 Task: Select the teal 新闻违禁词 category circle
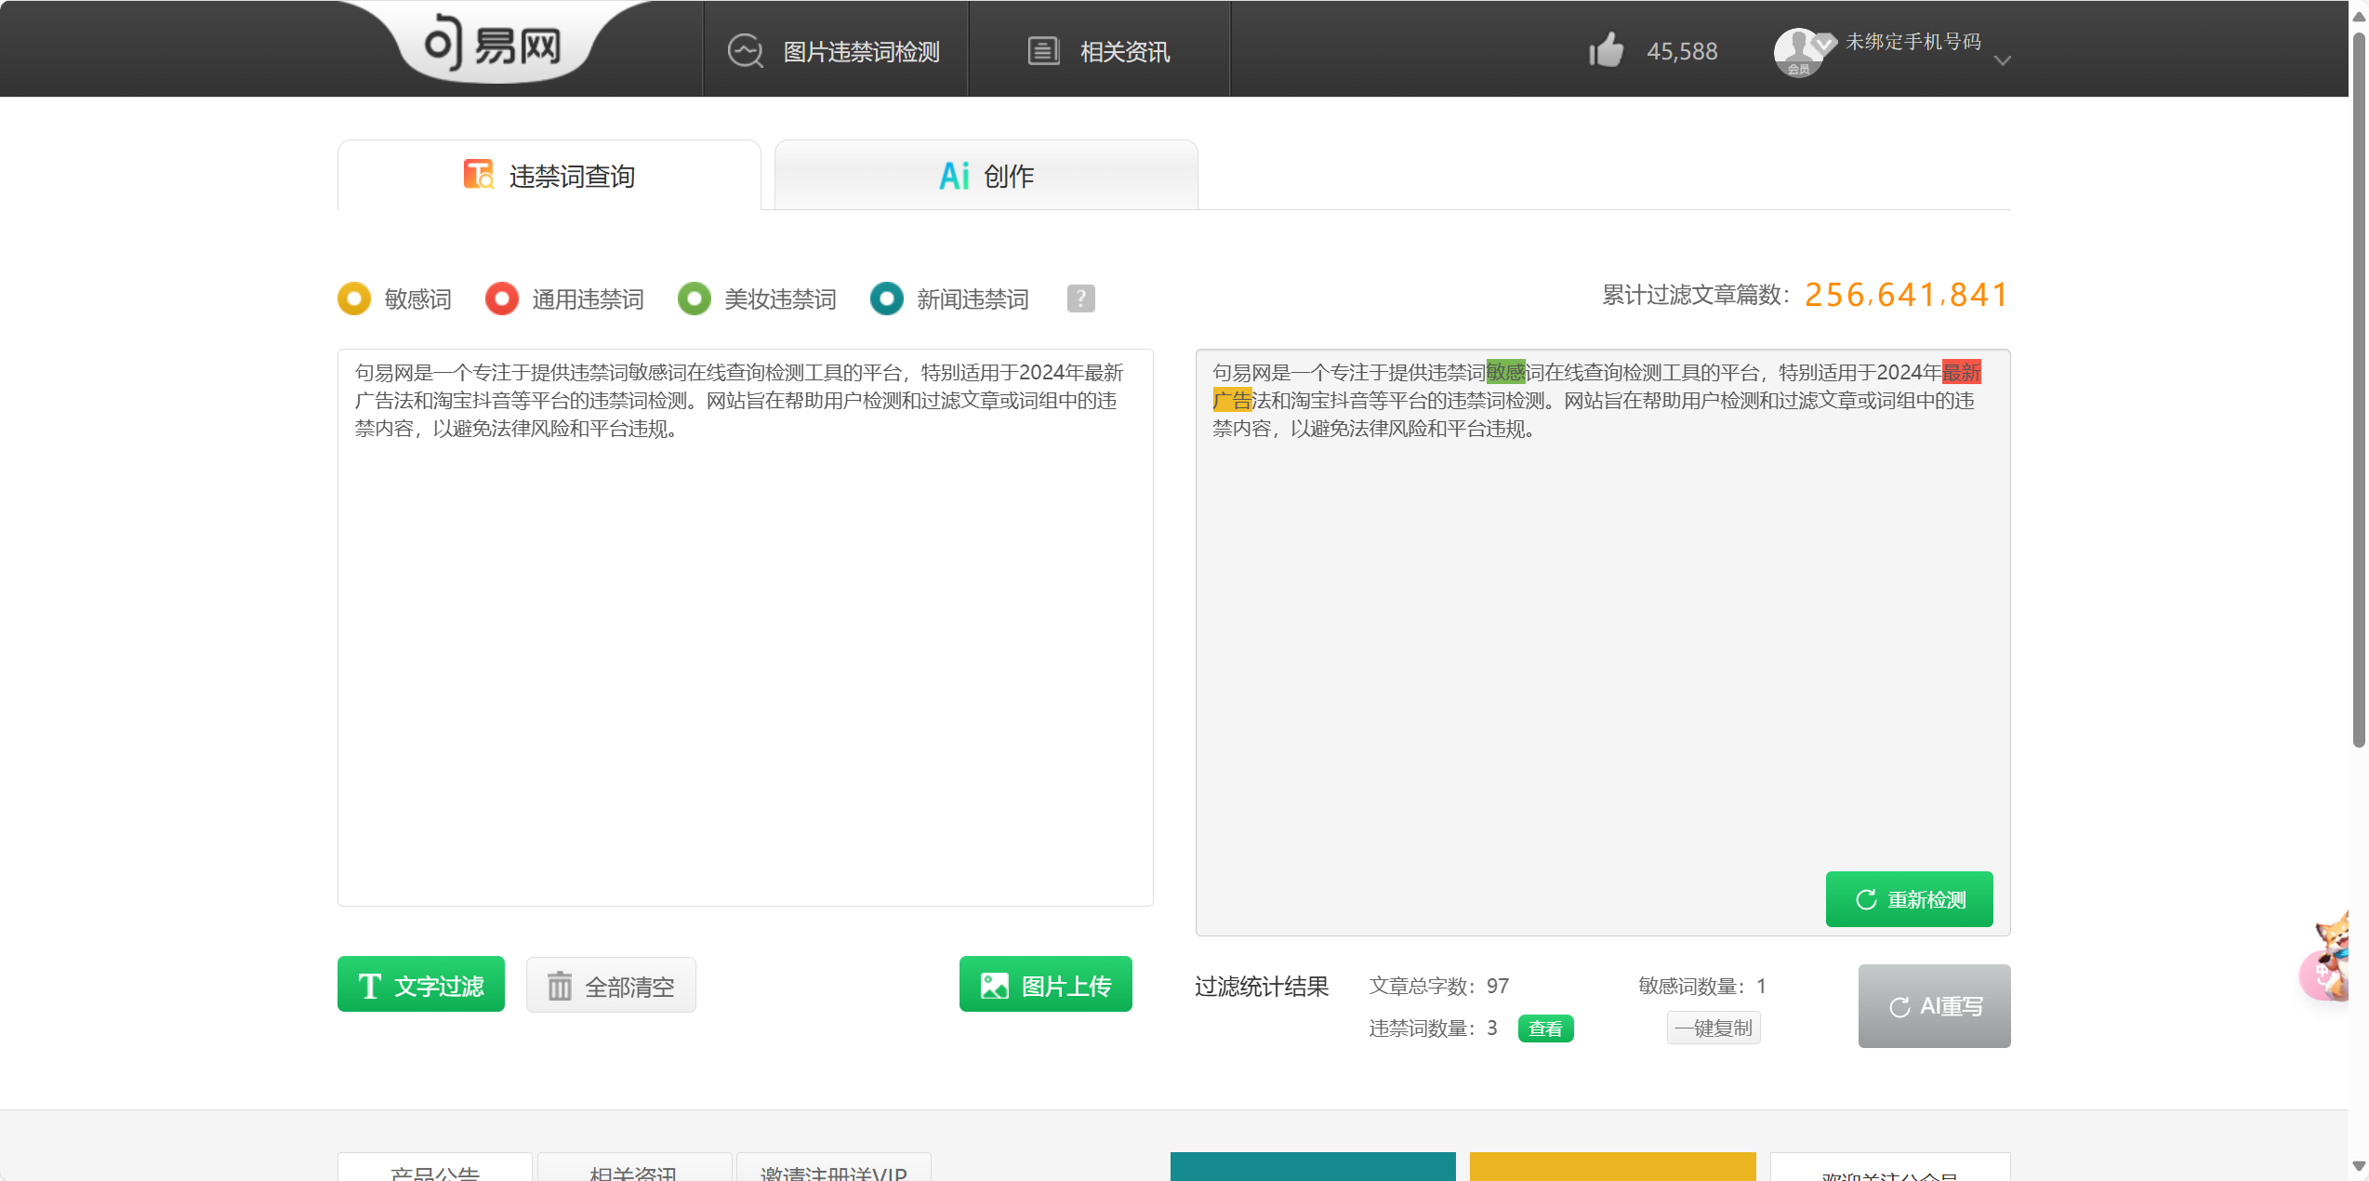pyautogui.click(x=887, y=299)
